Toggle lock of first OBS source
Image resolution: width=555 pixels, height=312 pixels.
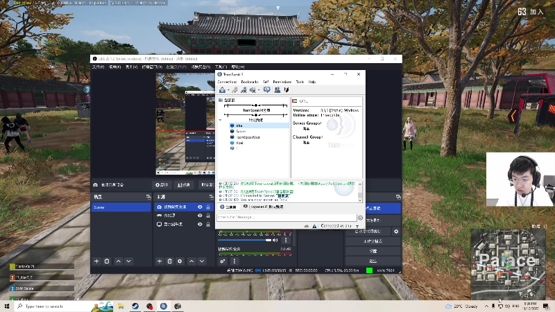coord(208,207)
